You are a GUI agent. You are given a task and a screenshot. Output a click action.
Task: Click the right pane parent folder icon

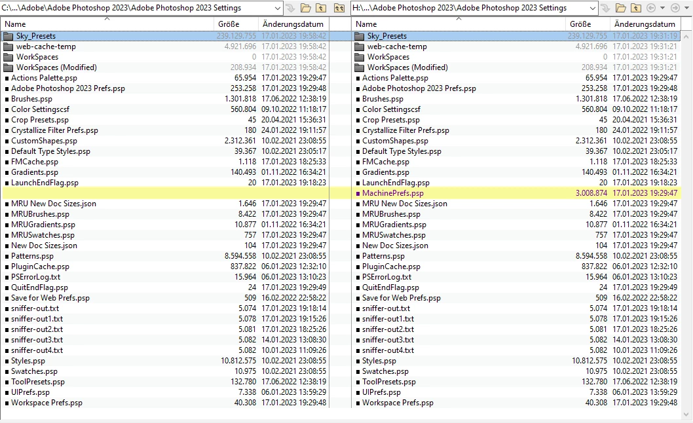(x=636, y=8)
